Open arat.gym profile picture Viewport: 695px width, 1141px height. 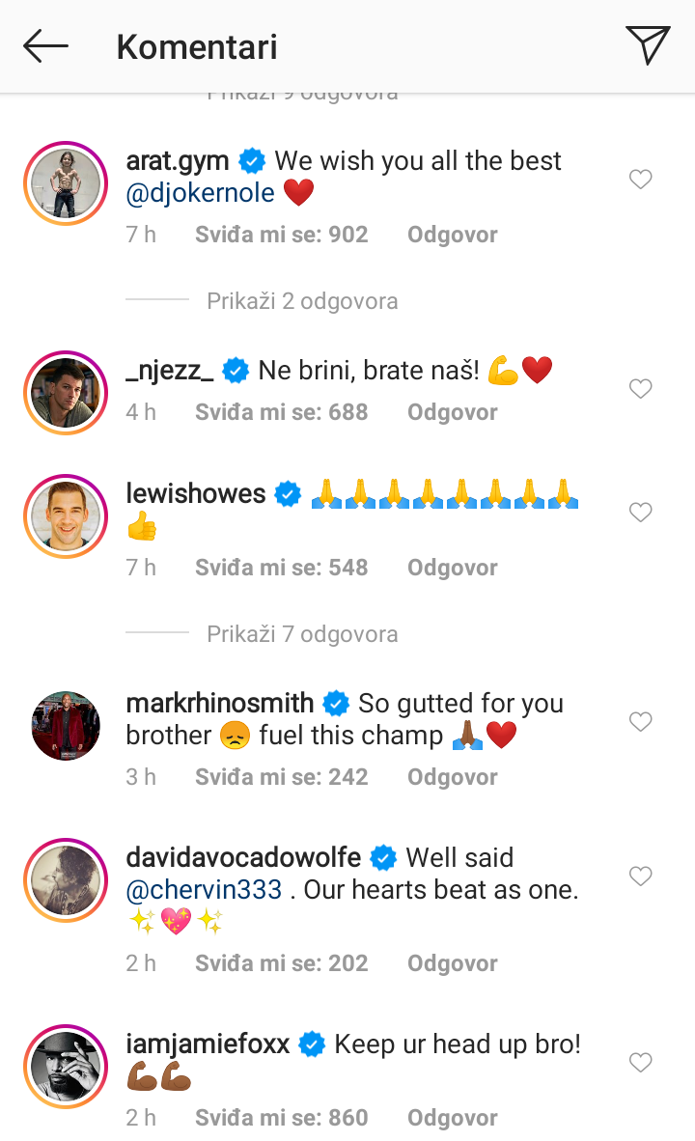click(x=66, y=183)
